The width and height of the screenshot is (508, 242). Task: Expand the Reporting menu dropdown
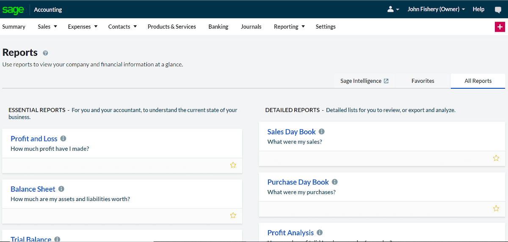click(x=289, y=27)
